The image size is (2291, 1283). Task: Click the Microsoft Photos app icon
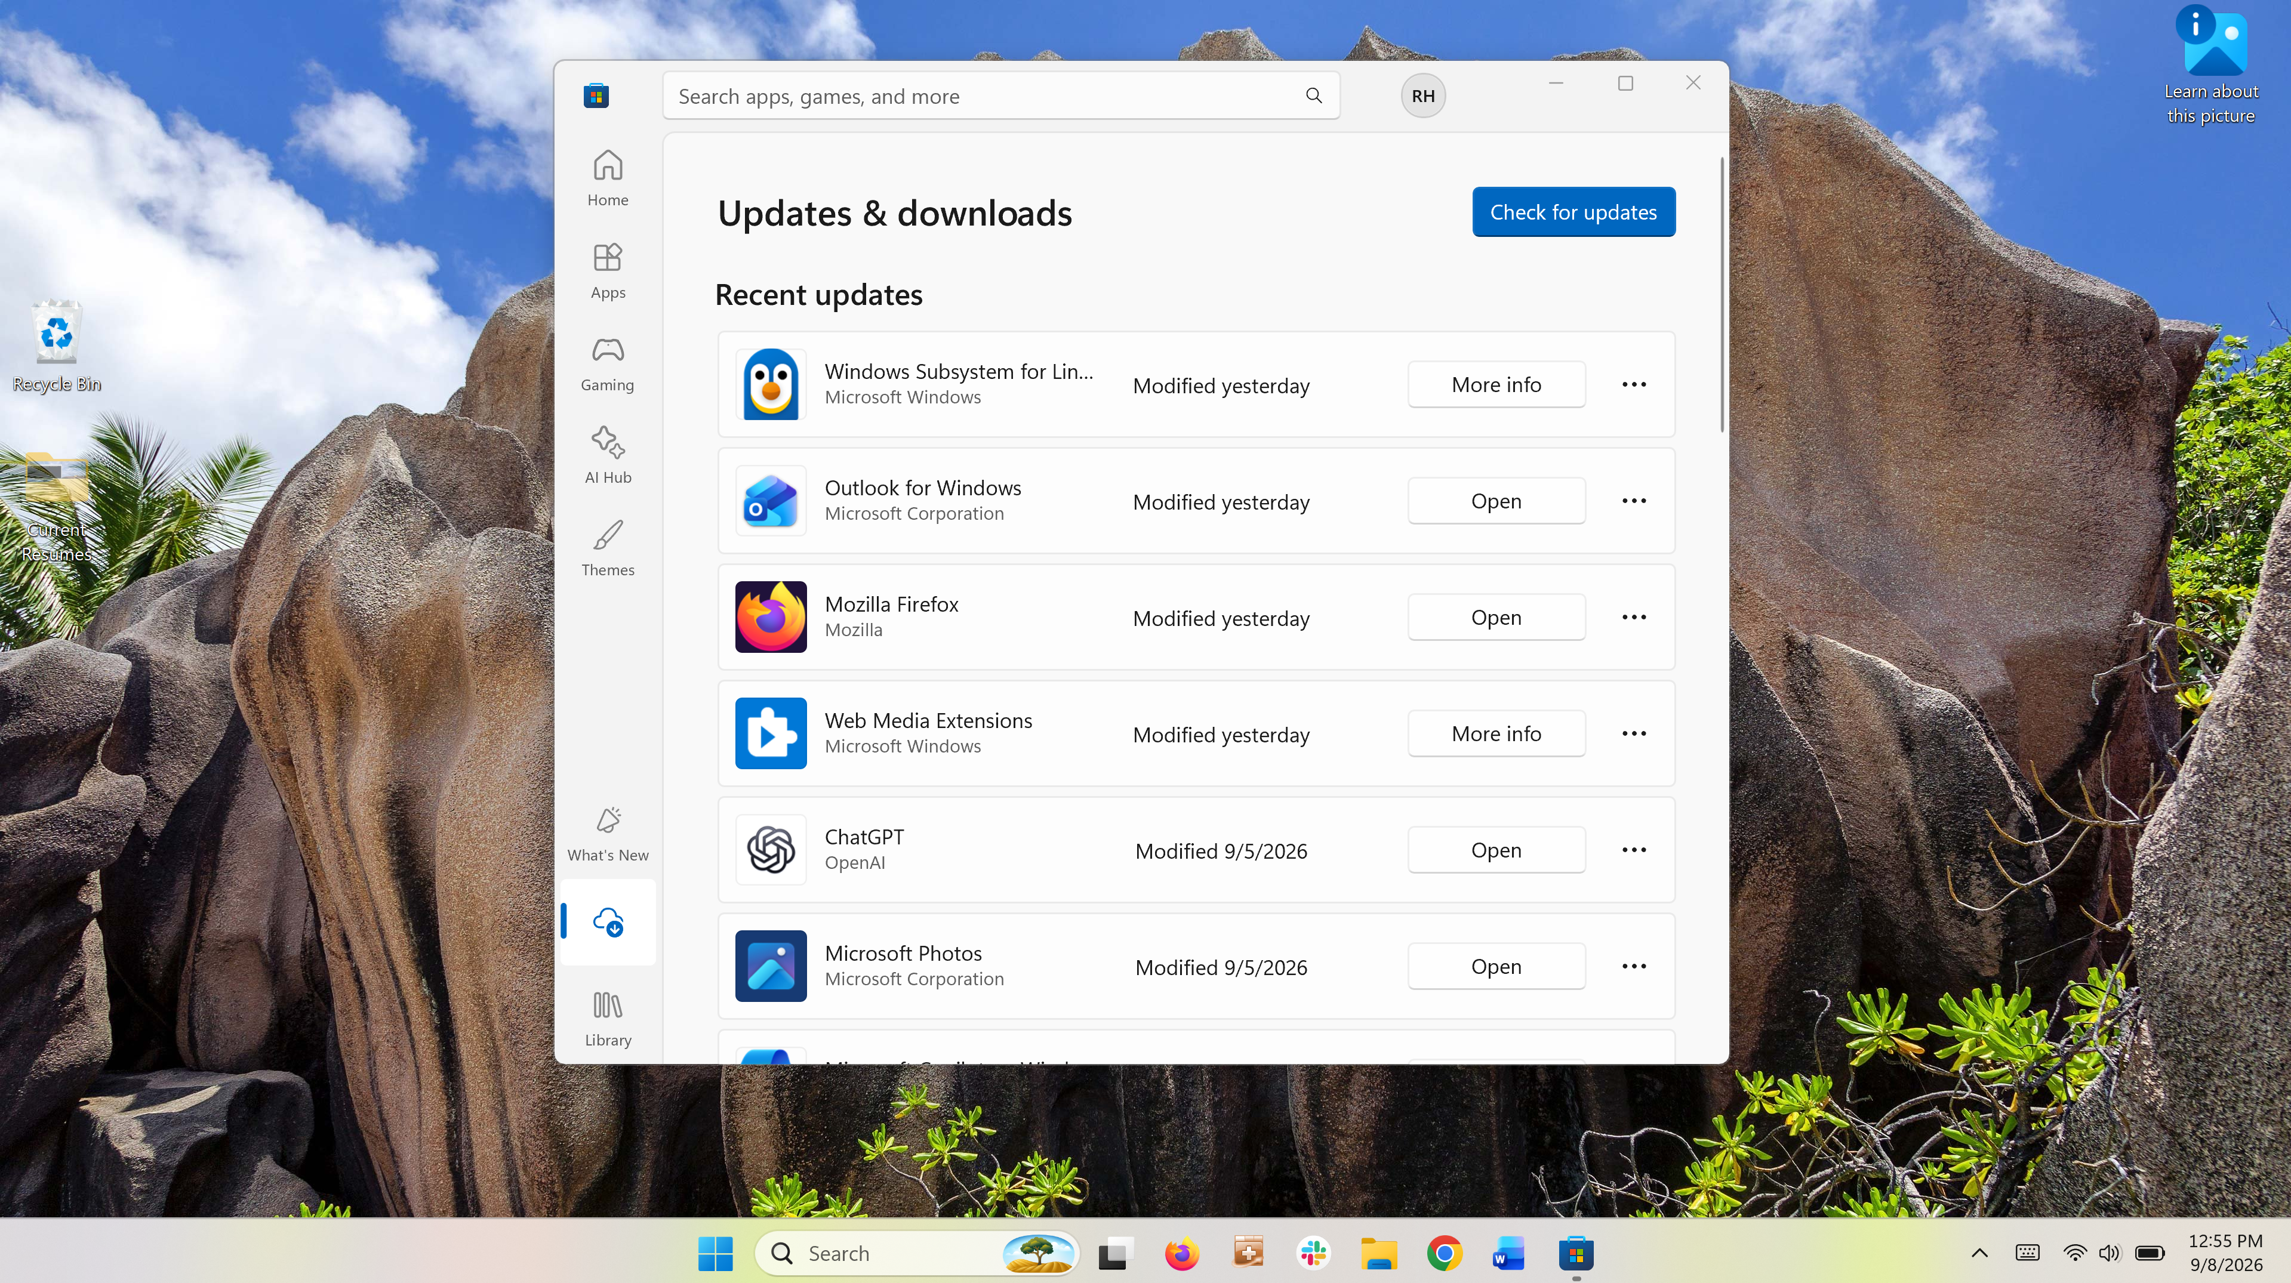point(770,967)
